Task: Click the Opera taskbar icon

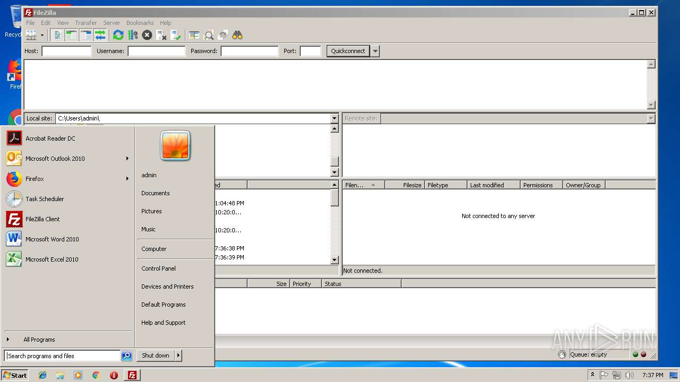Action: tap(114, 375)
